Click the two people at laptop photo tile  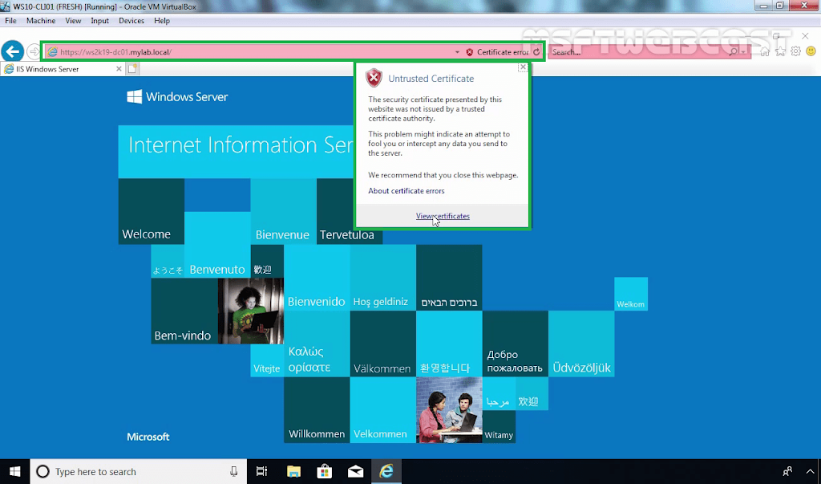449,409
